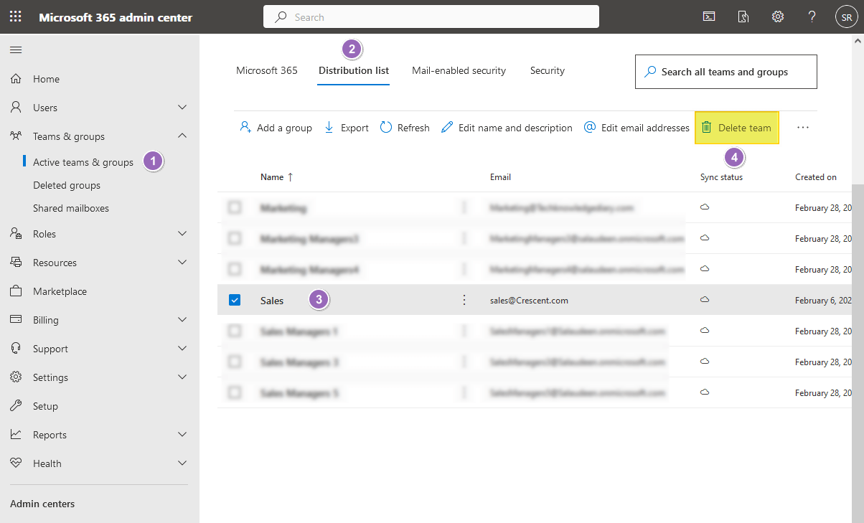Tick the Sales Managers 5 row checkbox
Screen dimensions: 864x523
coord(235,392)
